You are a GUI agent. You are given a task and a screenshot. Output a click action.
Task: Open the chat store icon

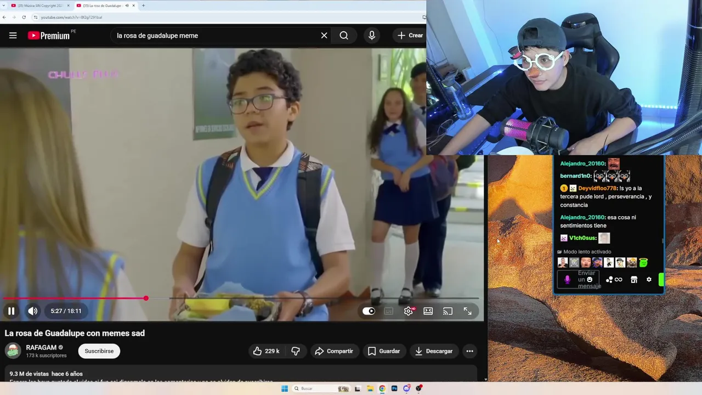[x=634, y=280]
